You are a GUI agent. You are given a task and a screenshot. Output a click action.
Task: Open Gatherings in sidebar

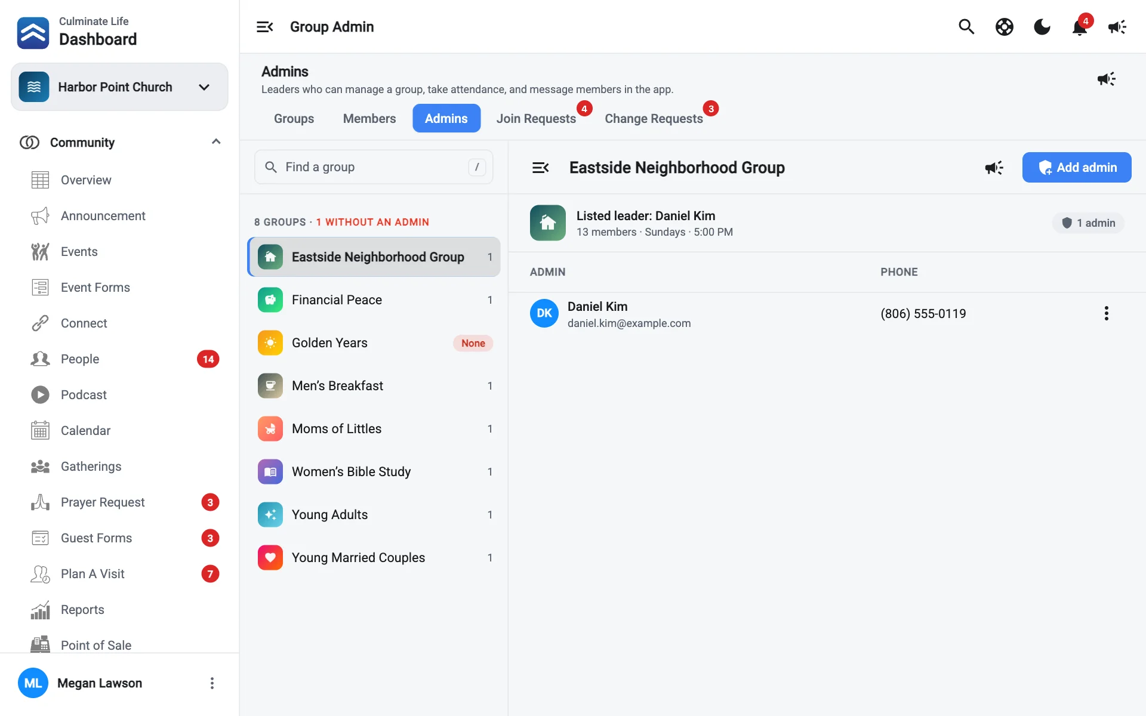119,467
